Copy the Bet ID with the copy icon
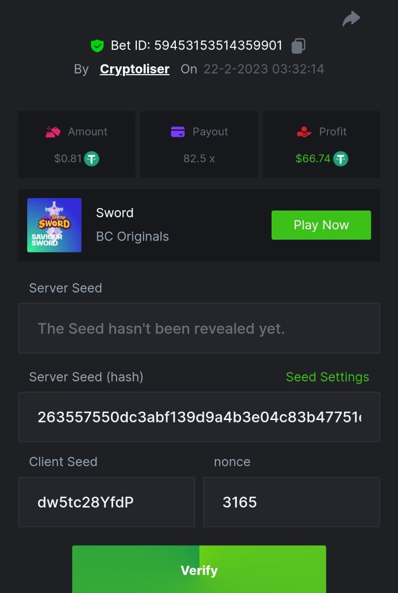 tap(298, 46)
